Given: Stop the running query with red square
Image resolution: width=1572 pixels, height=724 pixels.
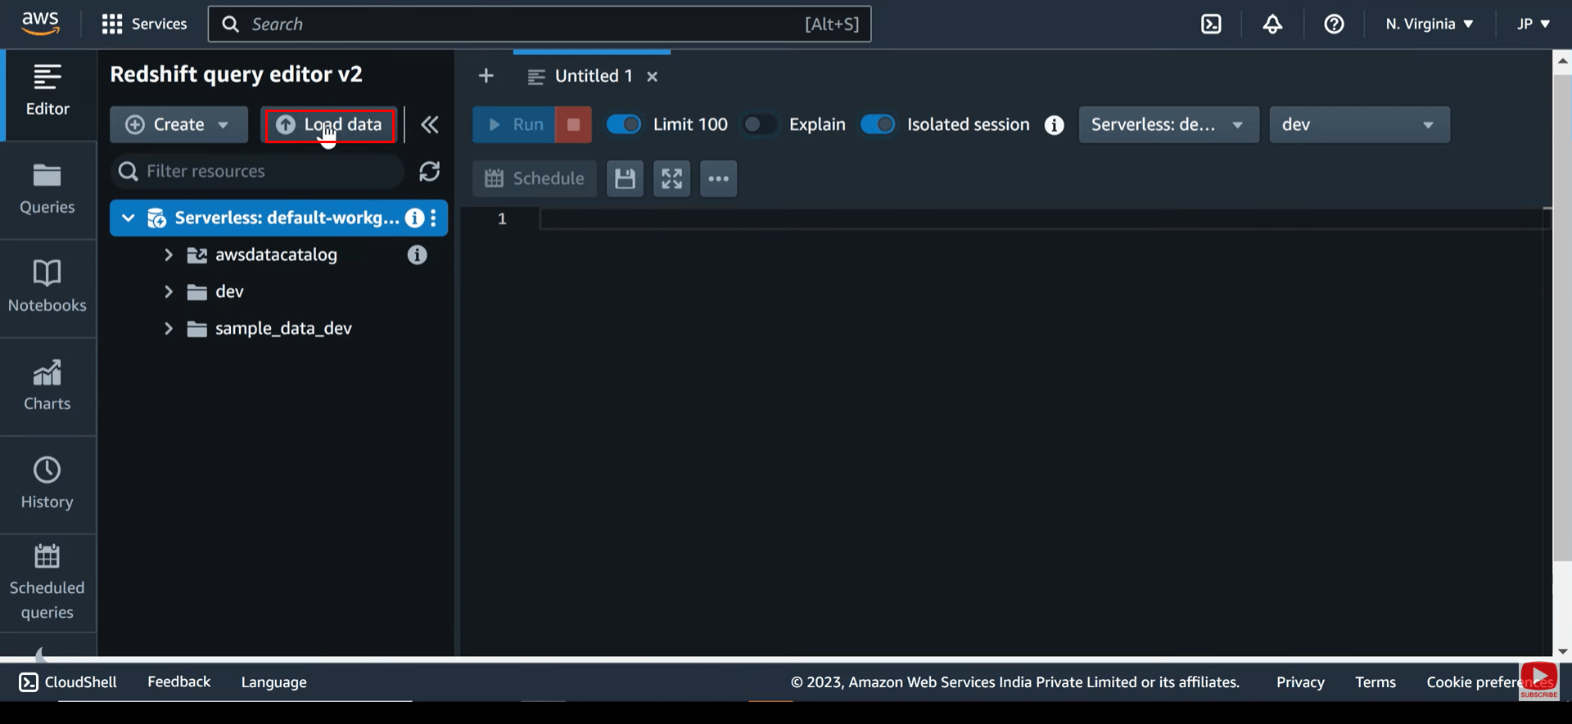Looking at the screenshot, I should (x=573, y=124).
